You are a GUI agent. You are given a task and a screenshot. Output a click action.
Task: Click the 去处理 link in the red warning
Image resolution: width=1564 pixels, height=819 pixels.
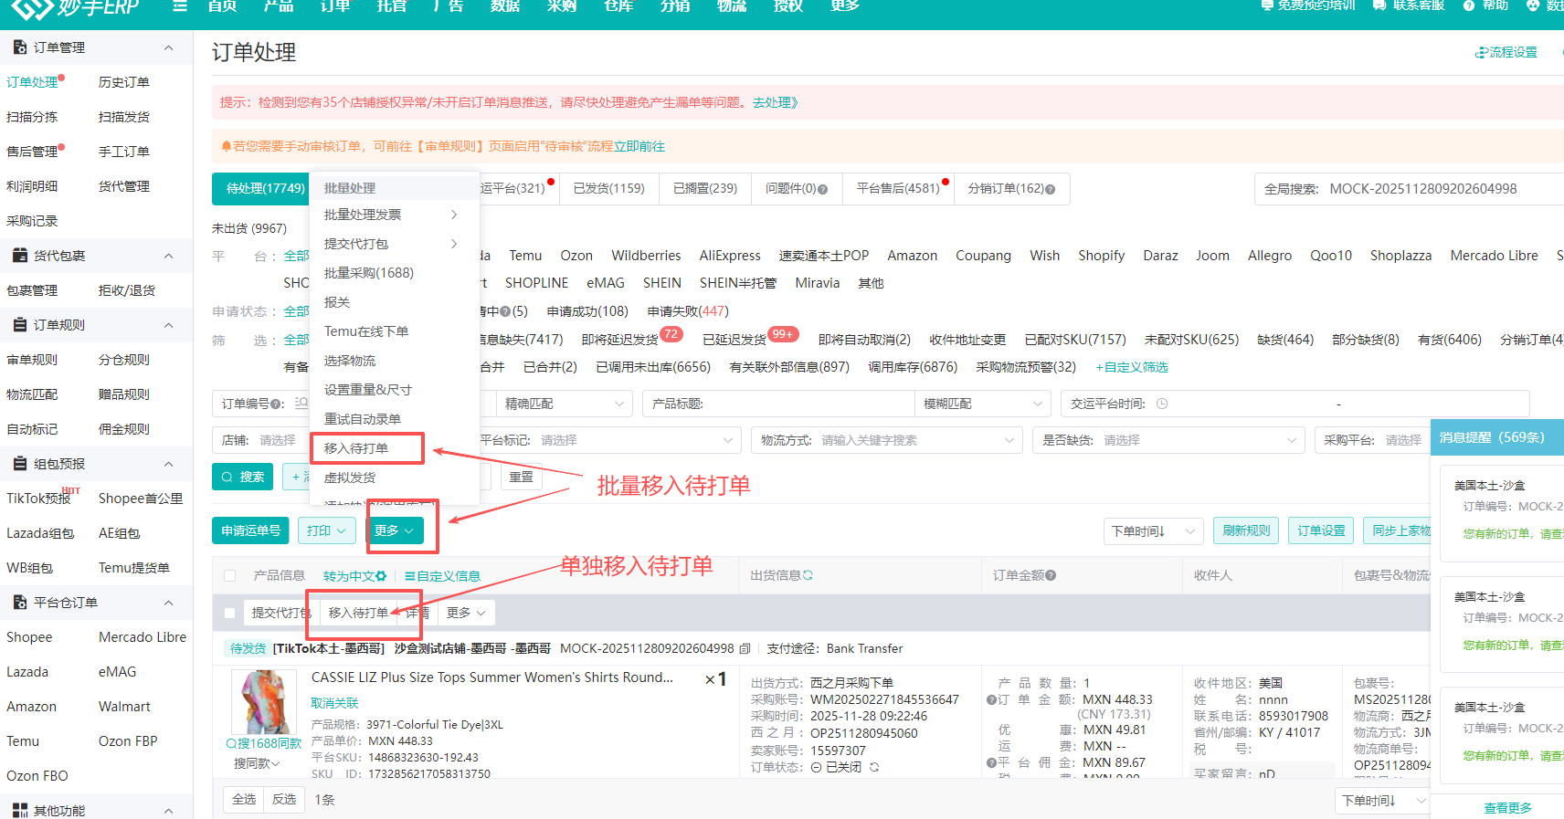click(x=775, y=102)
